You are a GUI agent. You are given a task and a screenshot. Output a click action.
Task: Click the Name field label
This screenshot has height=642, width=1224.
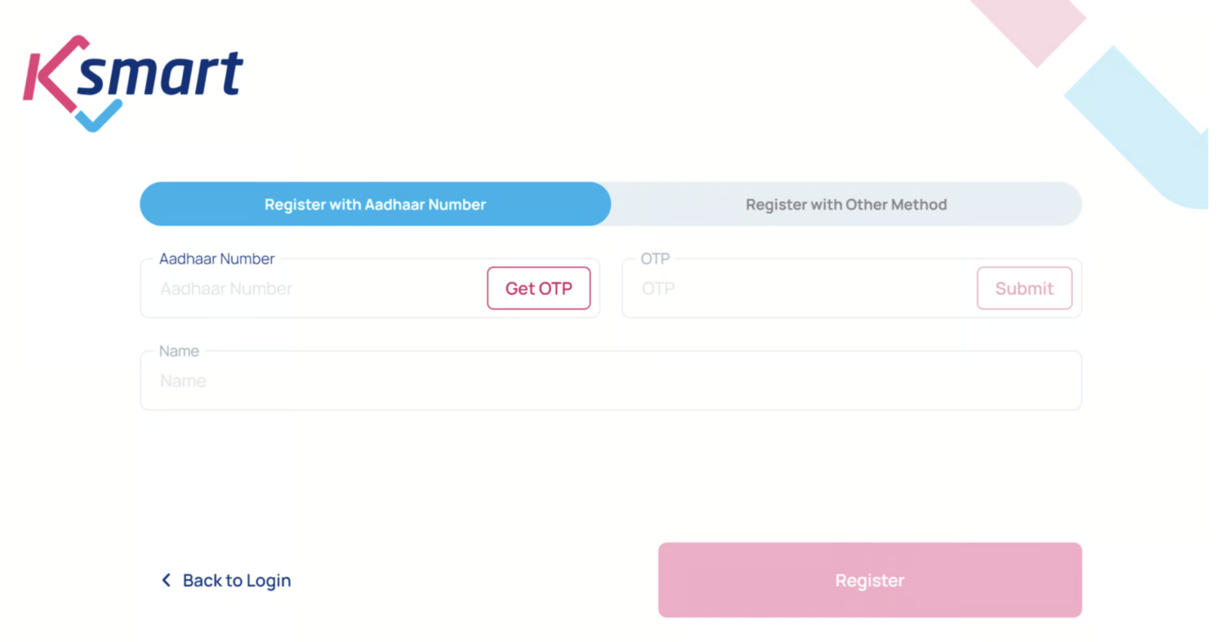tap(177, 350)
